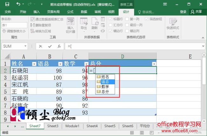
Task: Click the table properties icon in external data
Action: 103,19
